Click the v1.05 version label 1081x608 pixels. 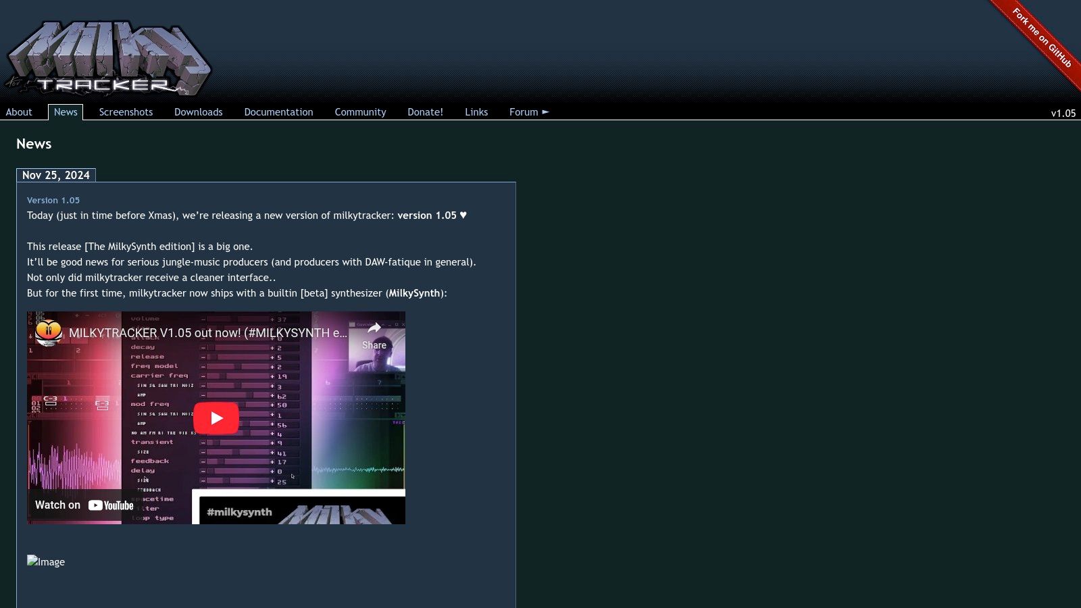point(1063,113)
